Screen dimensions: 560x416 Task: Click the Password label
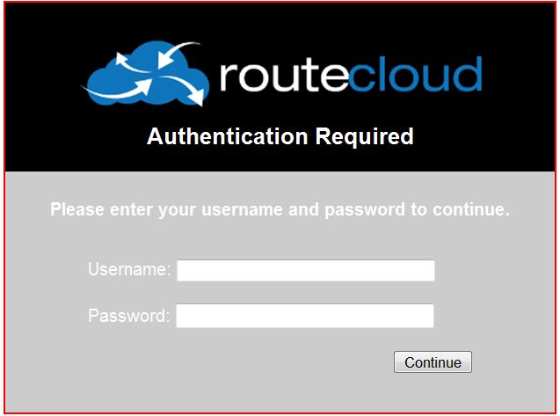129,316
